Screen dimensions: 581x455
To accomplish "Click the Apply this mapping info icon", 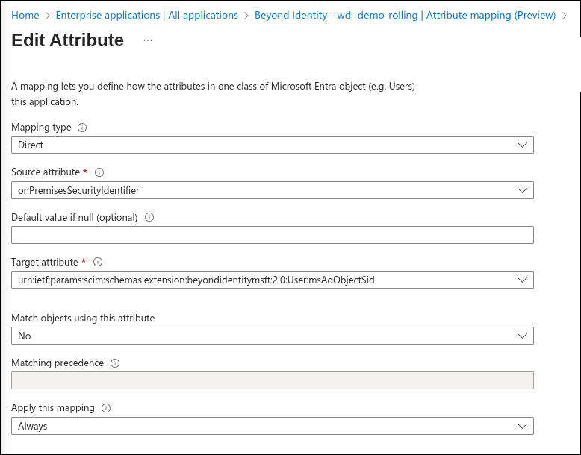I will pyautogui.click(x=105, y=408).
